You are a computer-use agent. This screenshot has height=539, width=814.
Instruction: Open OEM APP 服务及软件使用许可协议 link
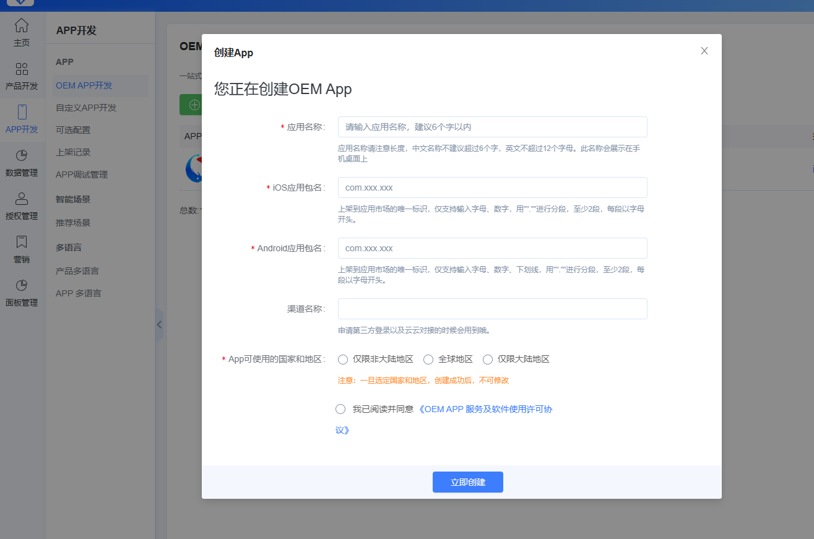485,409
